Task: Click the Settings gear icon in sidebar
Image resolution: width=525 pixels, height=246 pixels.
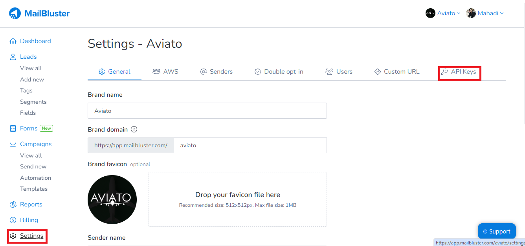Action: 13,236
